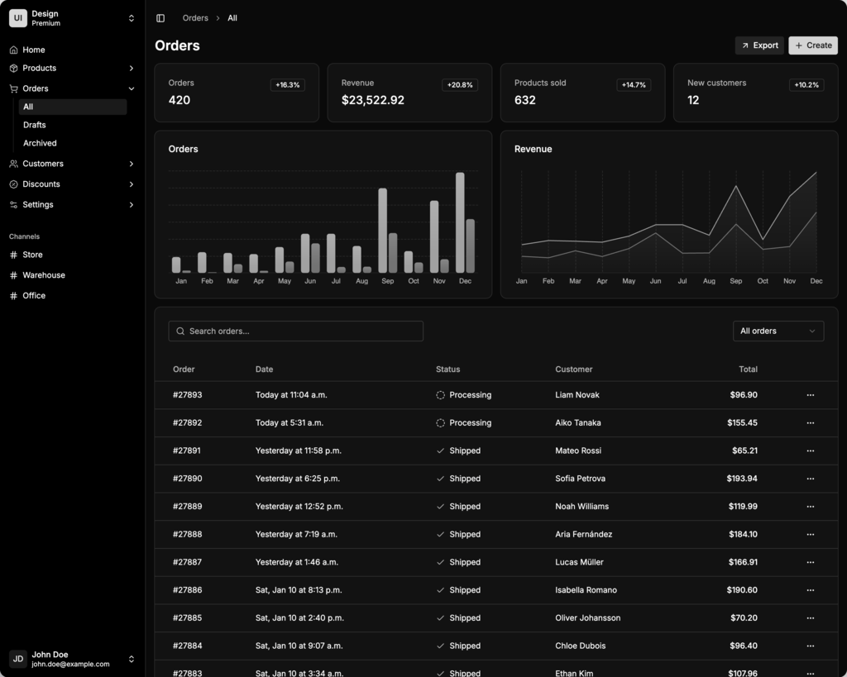847x677 pixels.
Task: Select Archived under Orders
Action: point(40,143)
